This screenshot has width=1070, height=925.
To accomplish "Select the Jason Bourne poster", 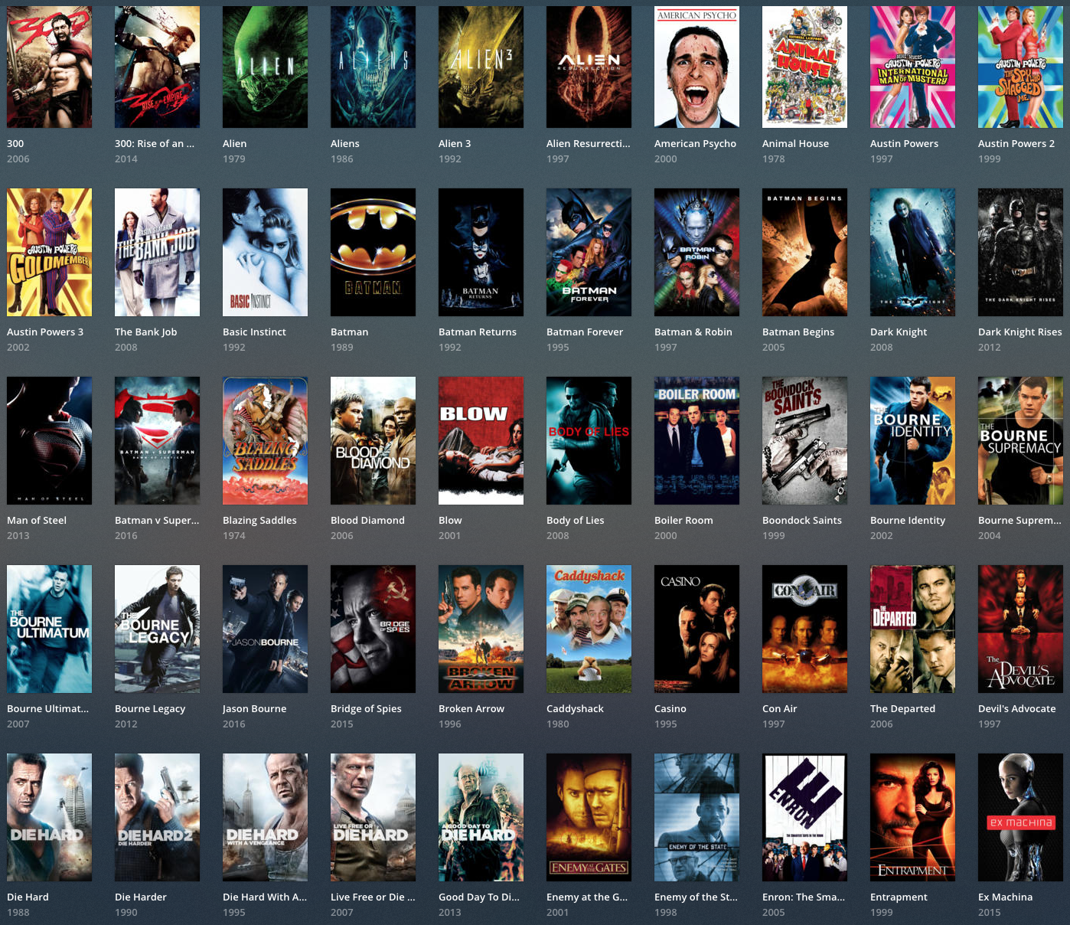I will tap(265, 629).
